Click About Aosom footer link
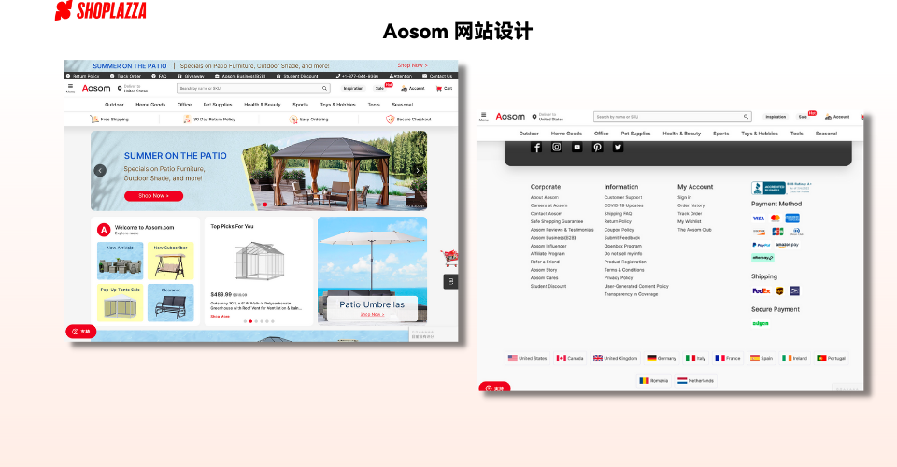Image resolution: width=897 pixels, height=467 pixels. coord(544,197)
